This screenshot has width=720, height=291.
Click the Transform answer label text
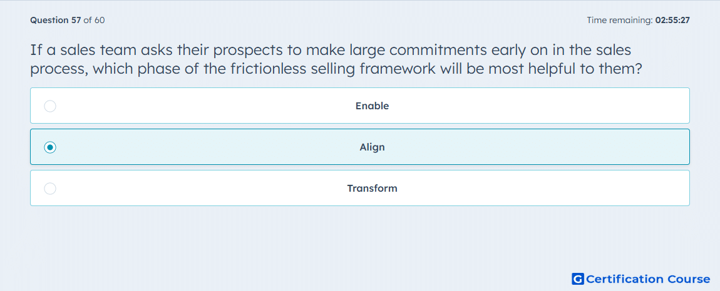(x=372, y=189)
